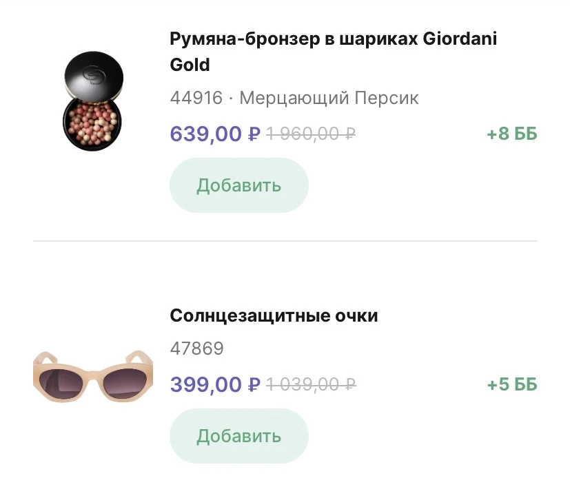Click the crossed-out 1 039,00 ₽ price
Viewport: 570px width, 489px height.
tap(310, 384)
